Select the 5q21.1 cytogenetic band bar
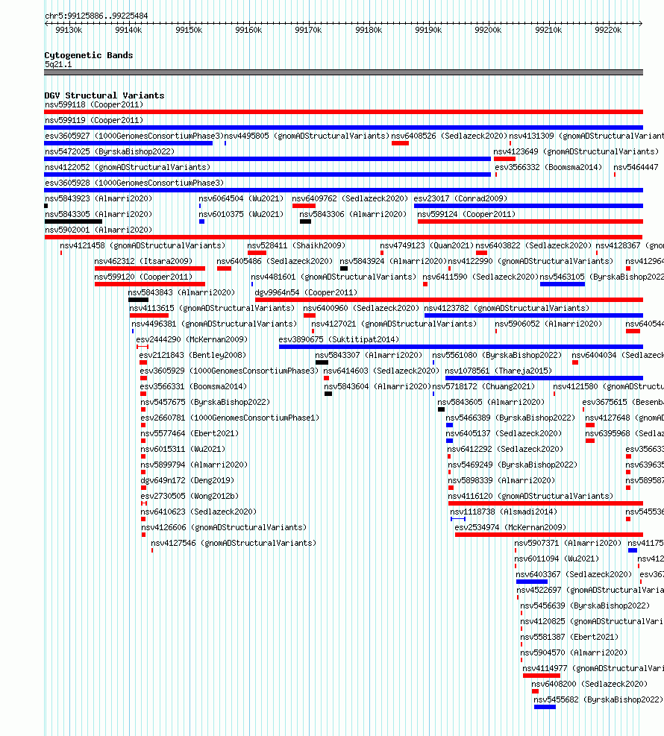Image resolution: width=664 pixels, height=736 pixels. 343,72
